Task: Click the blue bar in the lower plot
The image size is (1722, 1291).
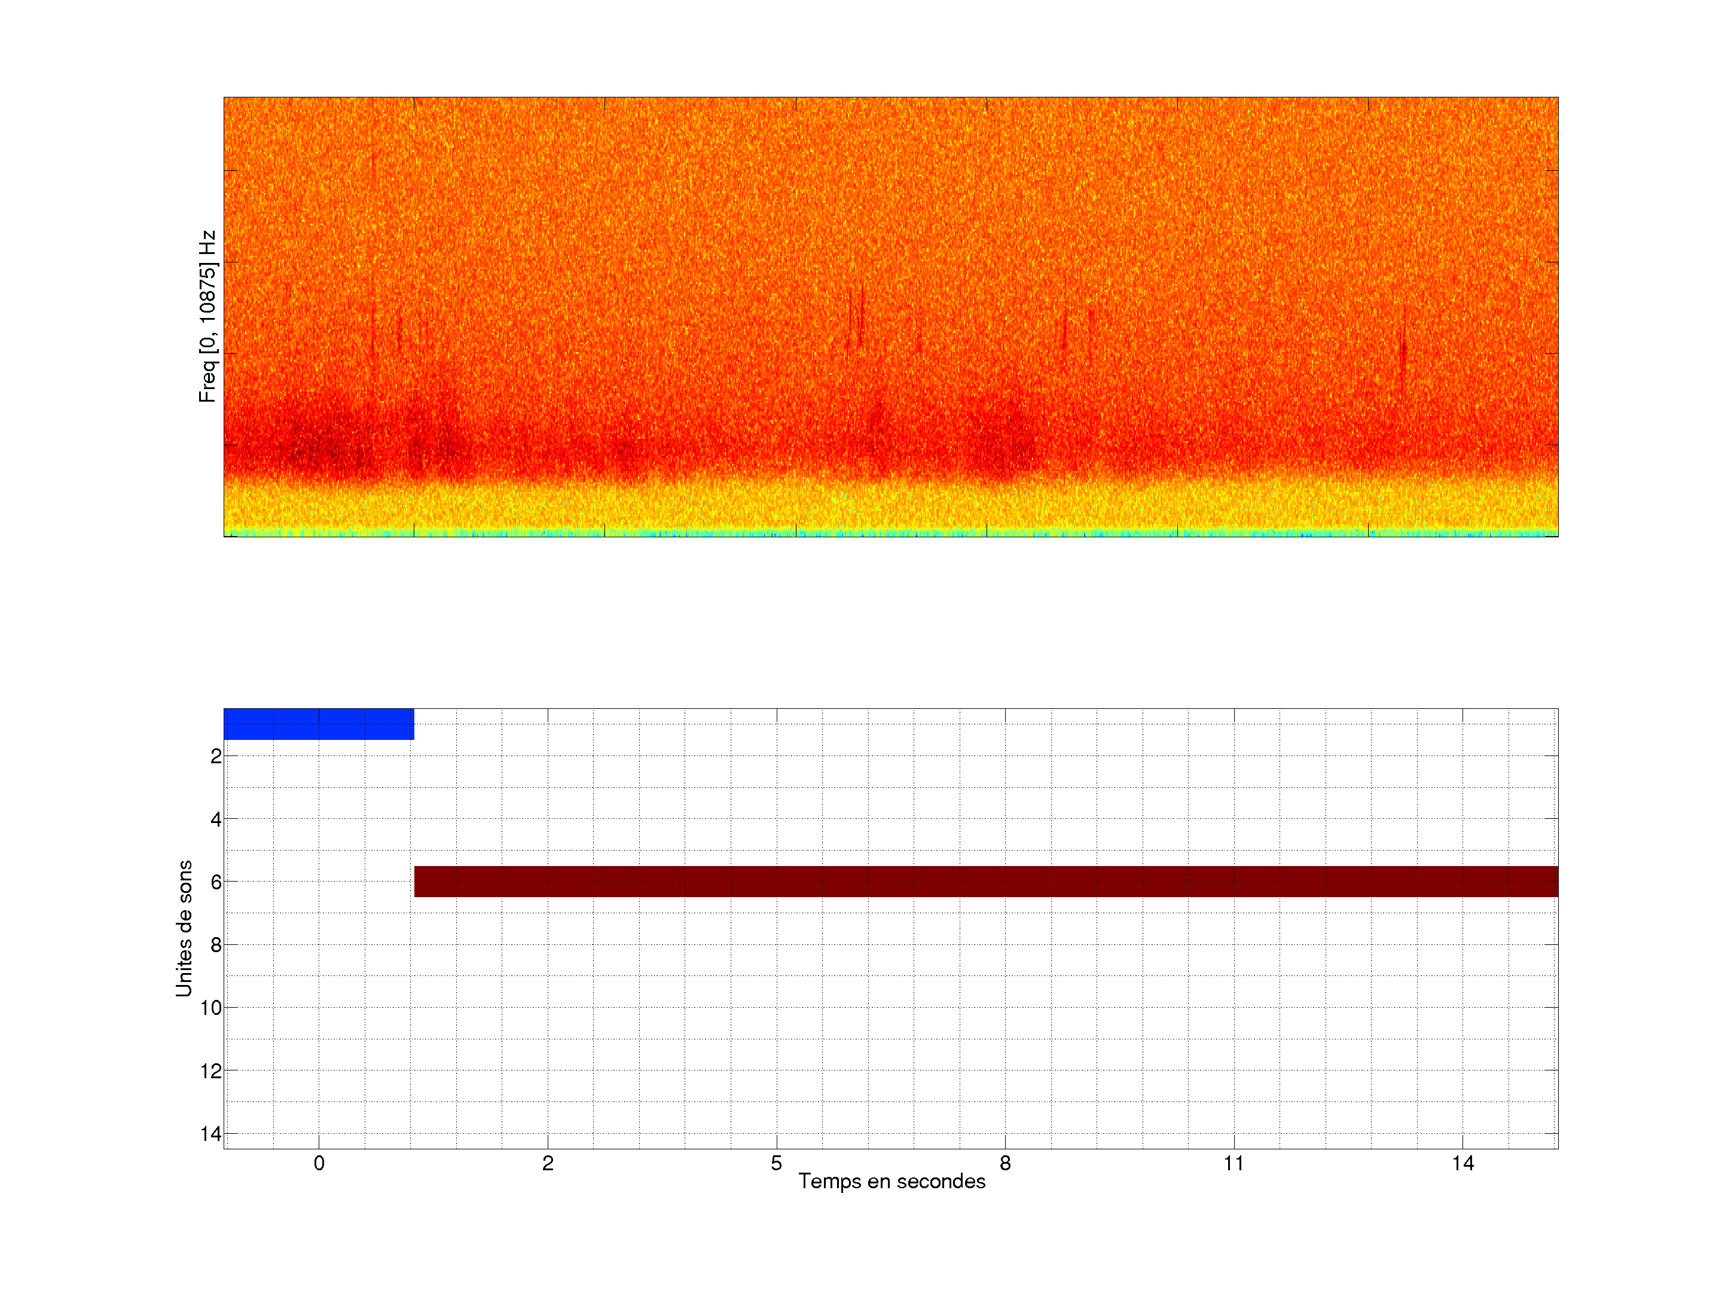Action: (x=319, y=724)
